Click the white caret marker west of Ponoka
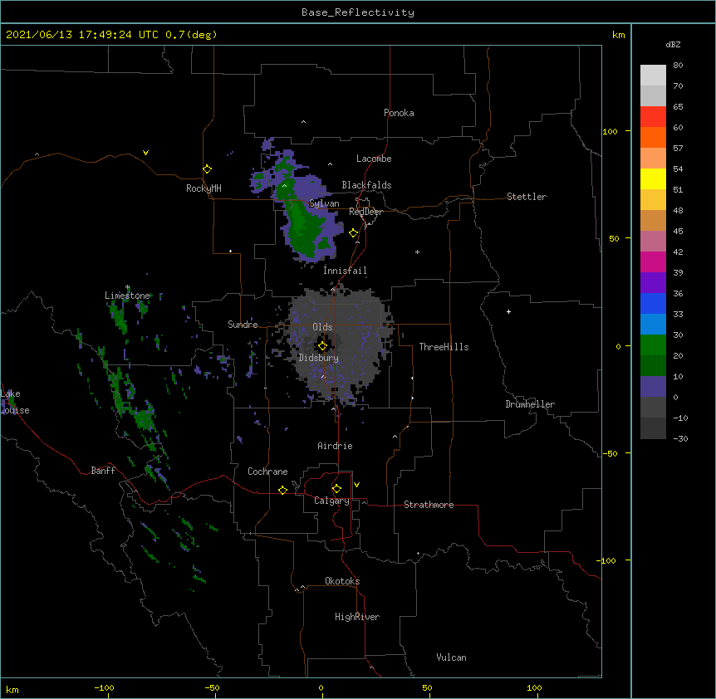This screenshot has height=699, width=716. (303, 122)
